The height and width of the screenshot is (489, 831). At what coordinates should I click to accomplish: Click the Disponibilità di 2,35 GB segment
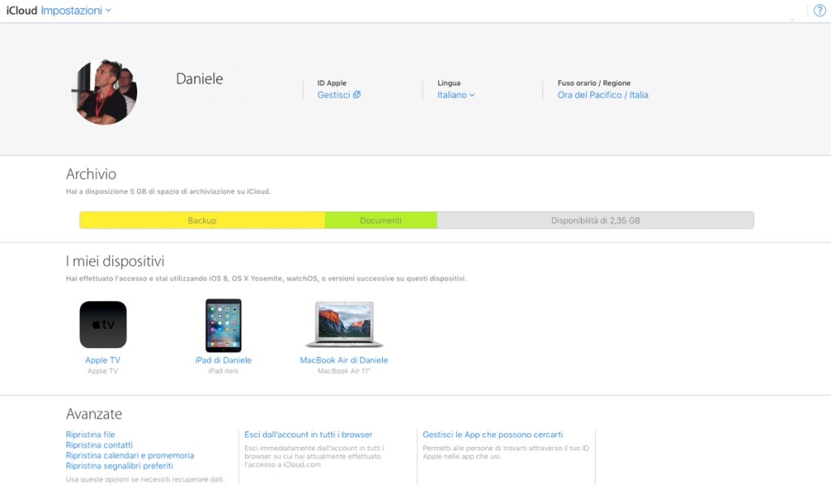595,221
